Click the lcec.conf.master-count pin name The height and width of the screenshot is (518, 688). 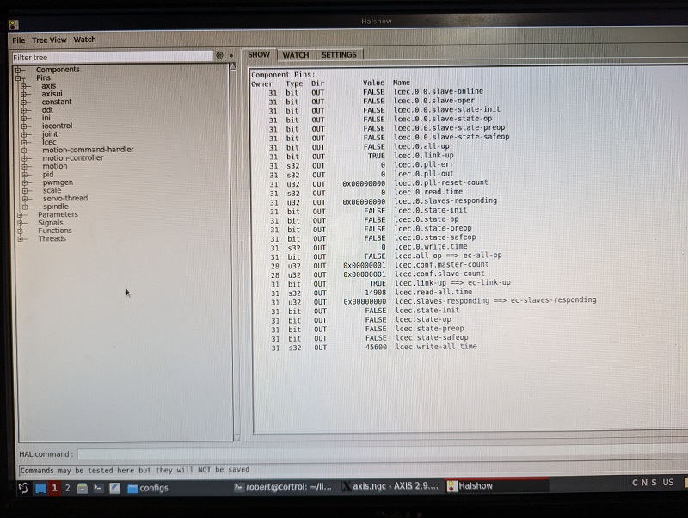pos(441,265)
